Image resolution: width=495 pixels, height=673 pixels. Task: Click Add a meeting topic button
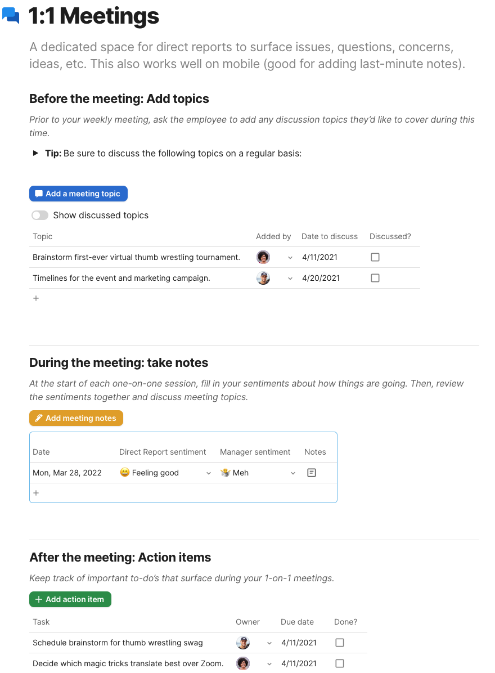79,194
